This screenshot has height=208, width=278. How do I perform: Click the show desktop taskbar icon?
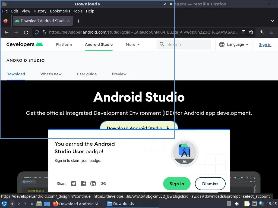(x=47, y=204)
